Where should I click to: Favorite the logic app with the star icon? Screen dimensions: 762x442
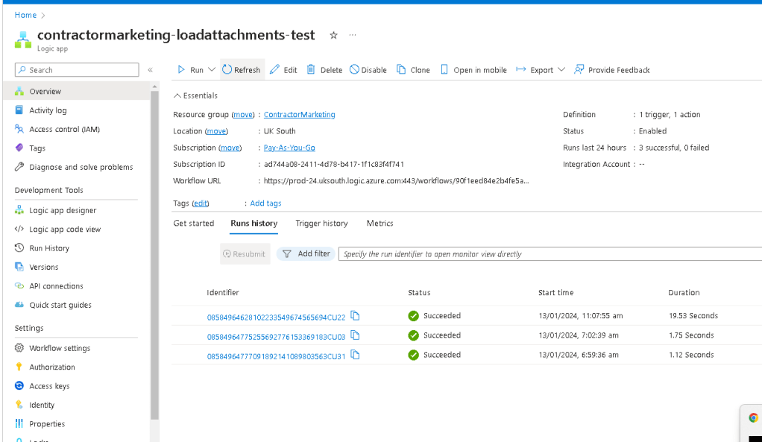tap(333, 35)
